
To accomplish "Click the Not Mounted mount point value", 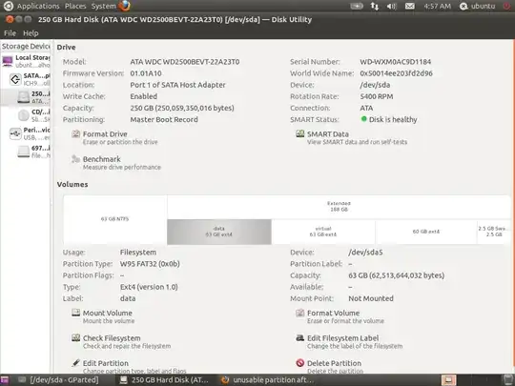I will tap(371, 298).
